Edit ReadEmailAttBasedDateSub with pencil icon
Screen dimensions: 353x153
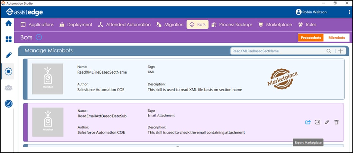point(327,122)
